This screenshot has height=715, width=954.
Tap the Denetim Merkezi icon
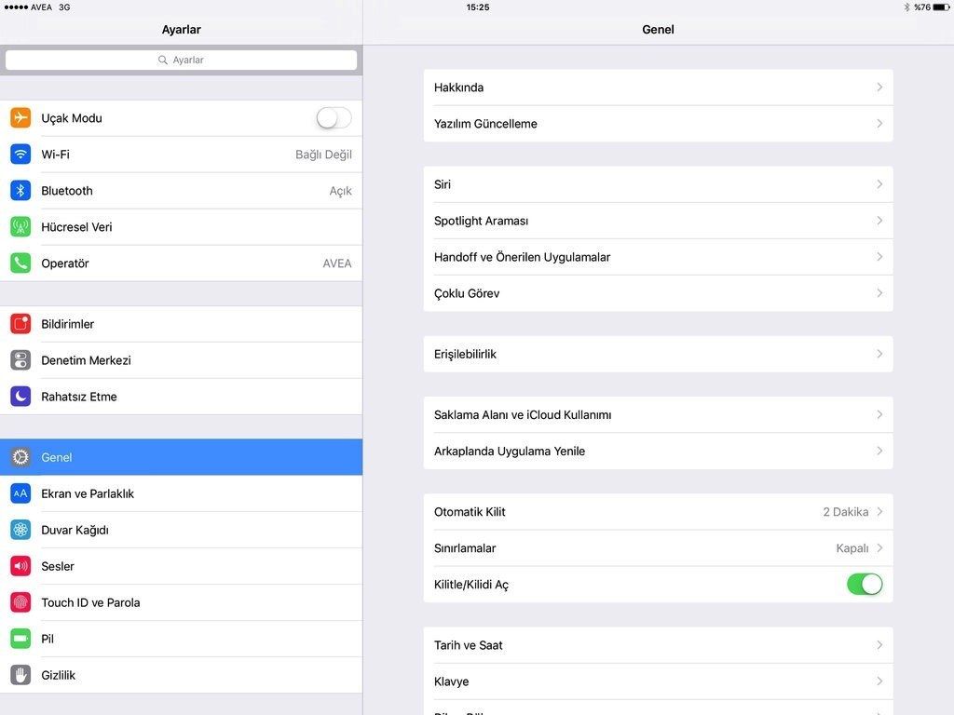20,360
